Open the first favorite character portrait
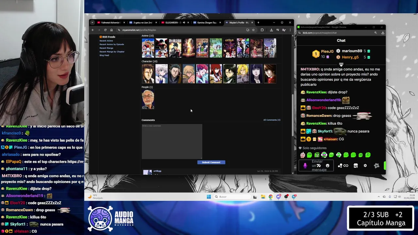 tap(148, 73)
